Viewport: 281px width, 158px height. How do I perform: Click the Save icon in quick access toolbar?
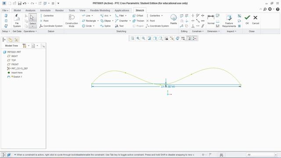[x=19, y=4]
